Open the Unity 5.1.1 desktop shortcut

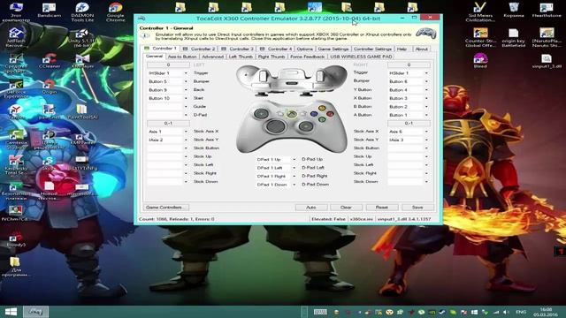point(82,38)
